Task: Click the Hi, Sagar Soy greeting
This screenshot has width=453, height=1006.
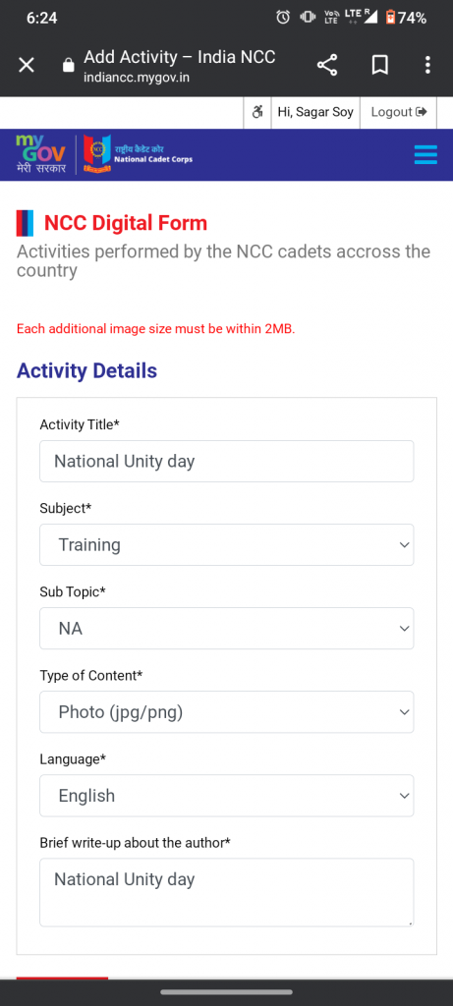Action: (x=315, y=112)
